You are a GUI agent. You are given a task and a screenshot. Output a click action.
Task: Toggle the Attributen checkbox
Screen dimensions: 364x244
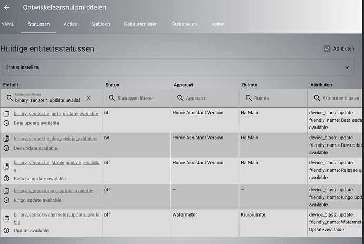coord(327,48)
